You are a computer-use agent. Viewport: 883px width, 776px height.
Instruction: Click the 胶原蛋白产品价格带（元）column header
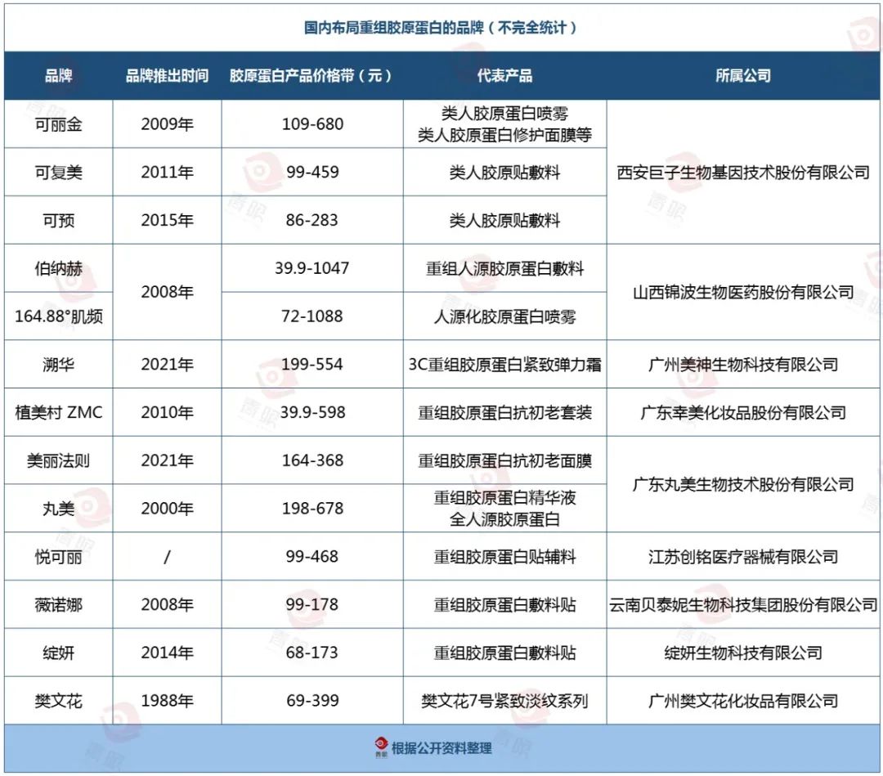point(312,75)
